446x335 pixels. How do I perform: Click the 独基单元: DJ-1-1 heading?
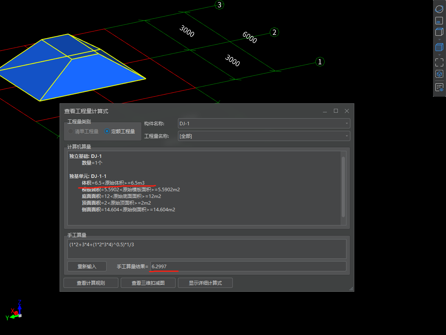click(88, 176)
